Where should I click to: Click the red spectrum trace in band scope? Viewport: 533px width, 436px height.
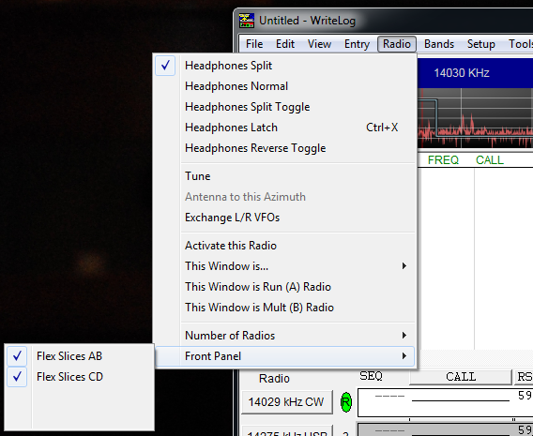pos(476,132)
